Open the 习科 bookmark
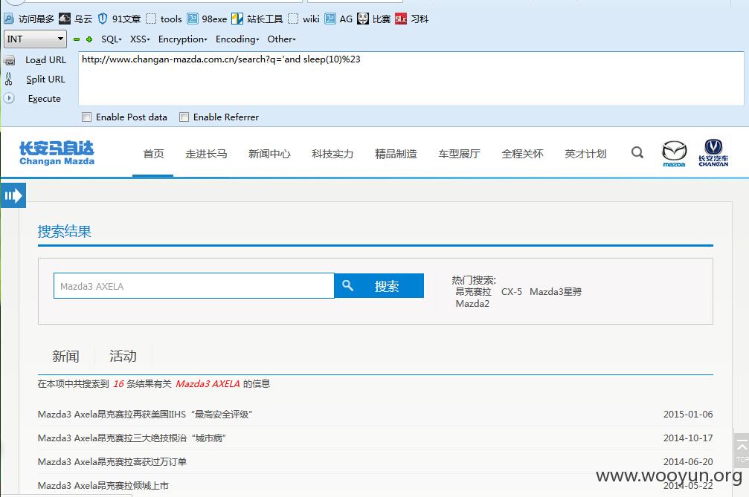Image resolution: width=749 pixels, height=497 pixels. (x=412, y=19)
